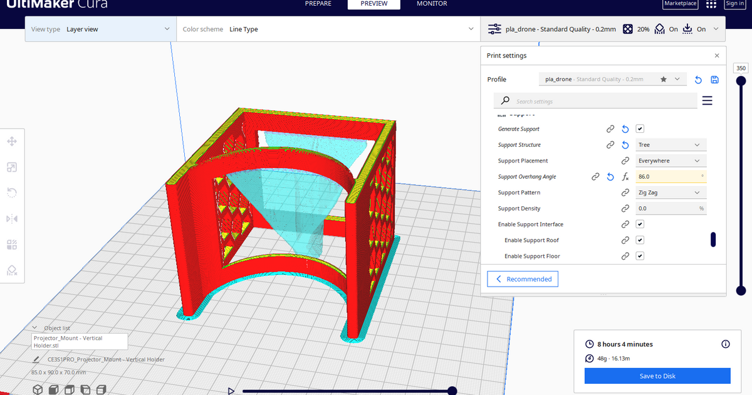Switch back to Recommended settings
752x395 pixels.
click(523, 278)
